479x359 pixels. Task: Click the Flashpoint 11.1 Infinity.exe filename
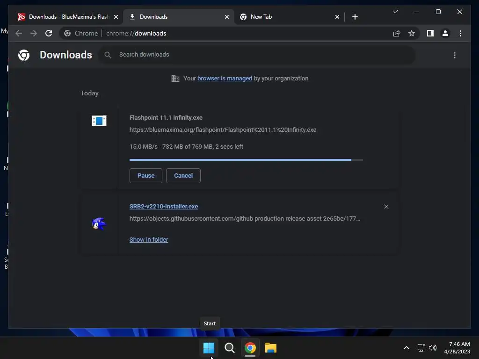pos(166,117)
